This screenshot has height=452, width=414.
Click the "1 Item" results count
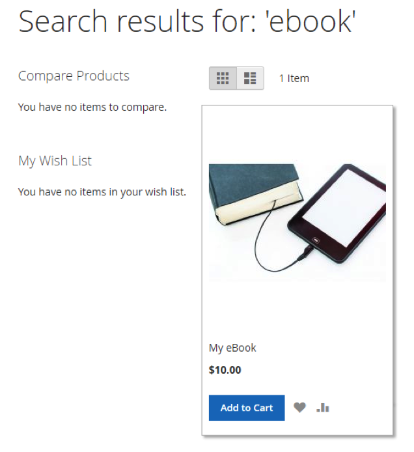[294, 78]
